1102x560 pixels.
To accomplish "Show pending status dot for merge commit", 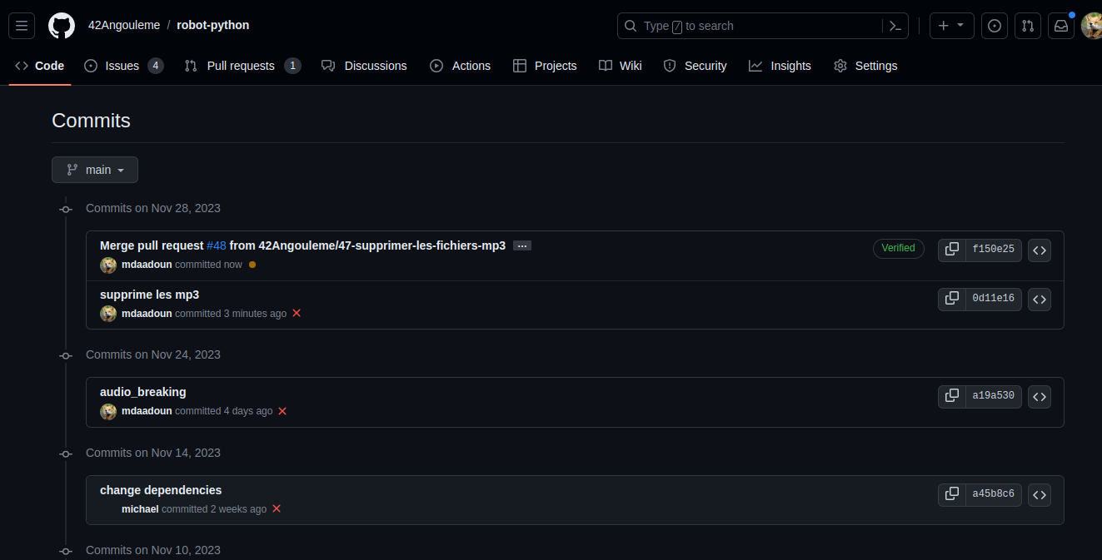I will click(252, 265).
